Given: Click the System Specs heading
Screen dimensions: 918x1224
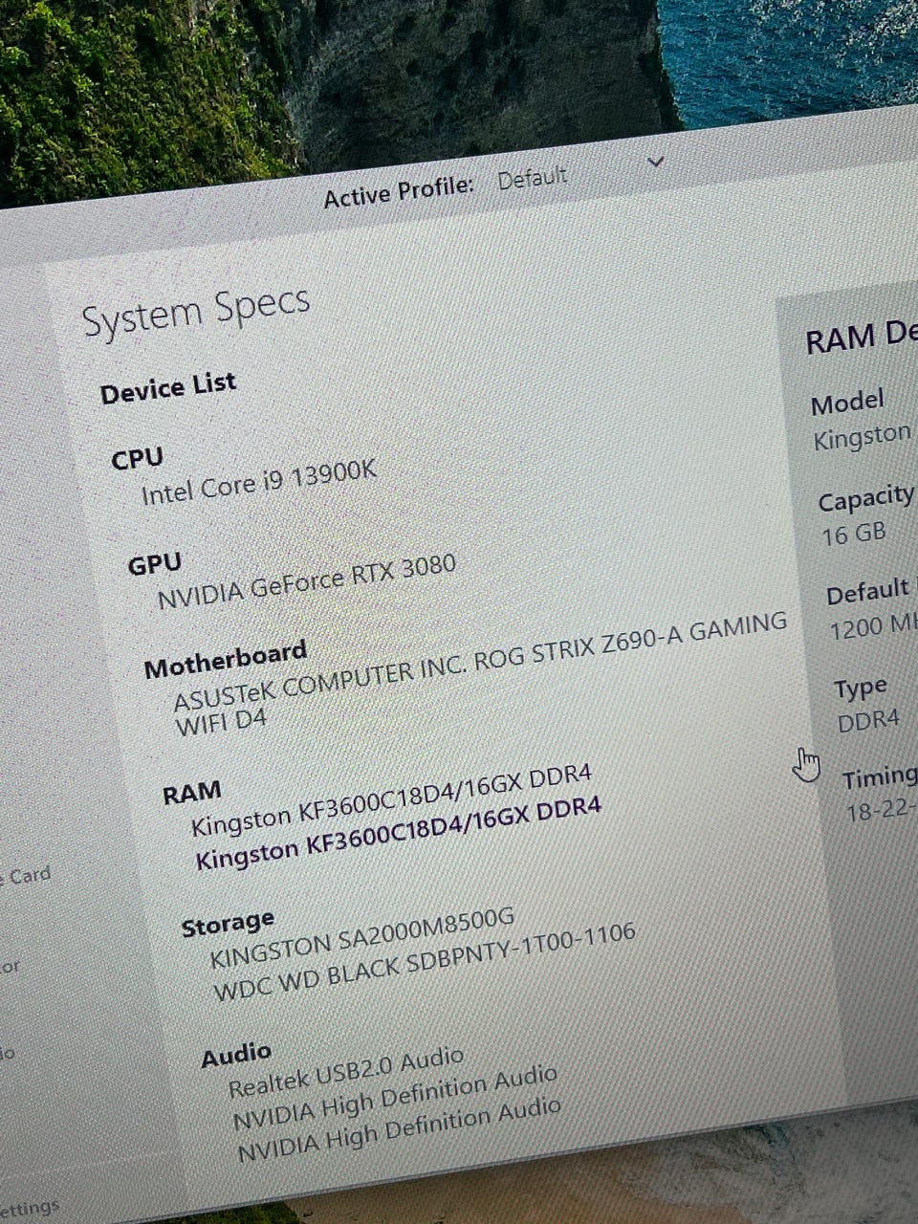Looking at the screenshot, I should 196,313.
